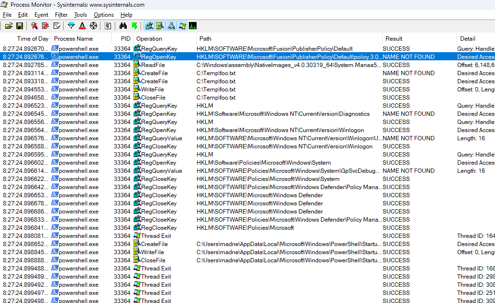Viewport: 495px width, 303px height.
Task: Click the registry icon next to the RegQueryValue operation at 8:27:24.896576
Action: tap(137, 138)
